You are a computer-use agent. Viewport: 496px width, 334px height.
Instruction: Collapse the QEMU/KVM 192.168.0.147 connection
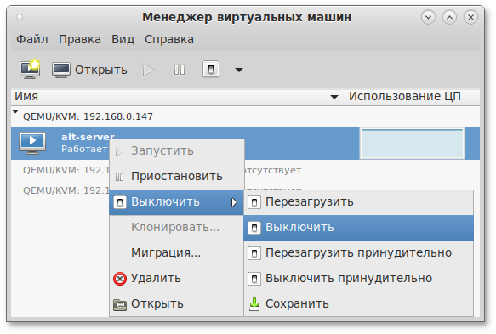(x=15, y=111)
